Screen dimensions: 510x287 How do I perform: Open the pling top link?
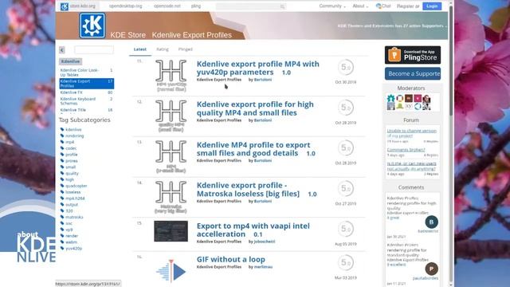(x=196, y=6)
